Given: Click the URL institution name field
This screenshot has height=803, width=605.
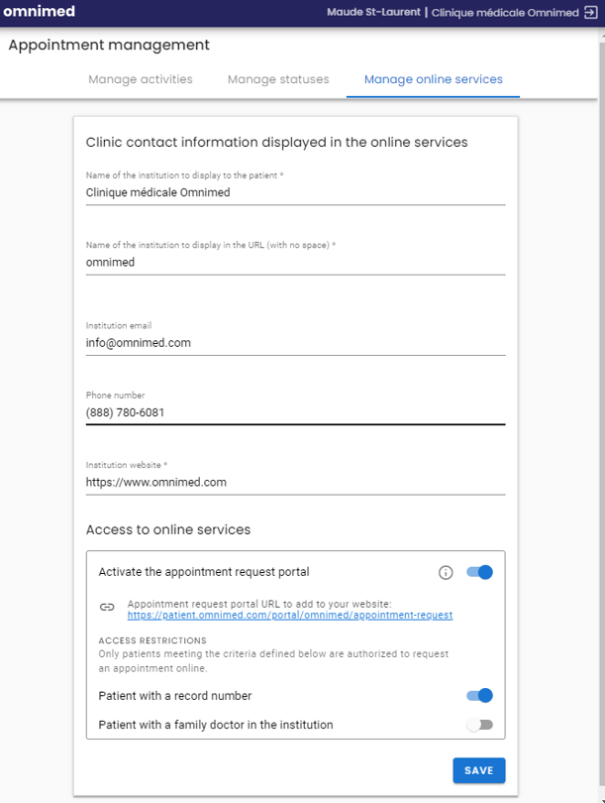Looking at the screenshot, I should (296, 262).
